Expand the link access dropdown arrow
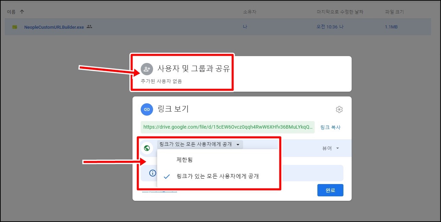 pos(238,145)
